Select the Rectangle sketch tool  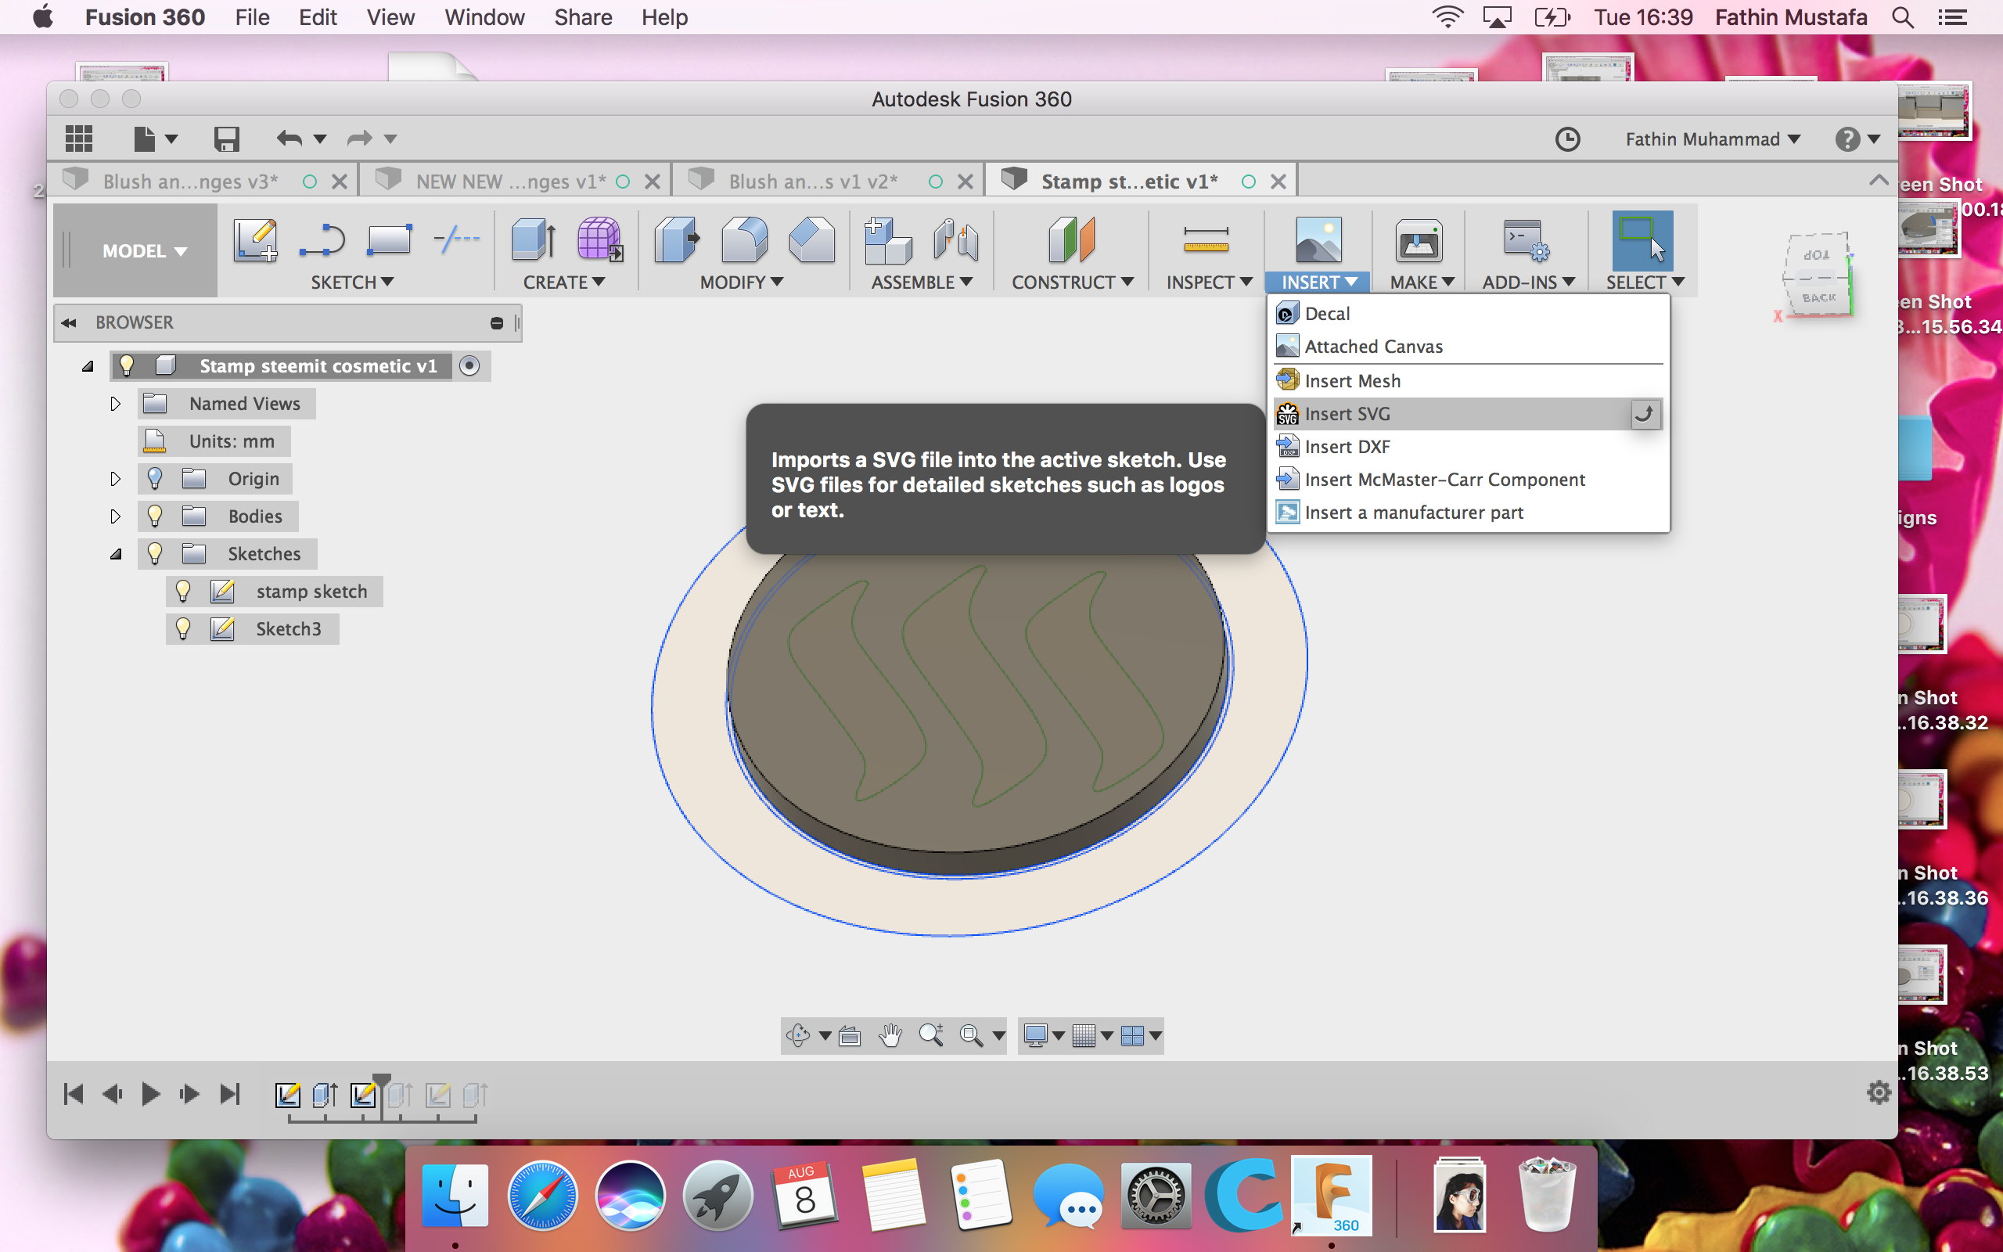point(389,240)
